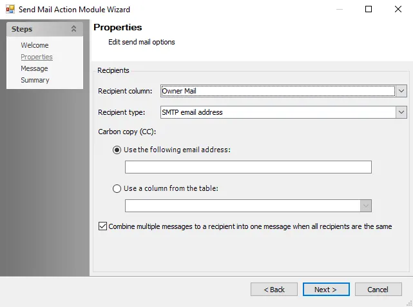Viewport: 413px width, 307px height.
Task: Uncheck 'Combine multiple messages' checkbox
Action: coord(102,226)
